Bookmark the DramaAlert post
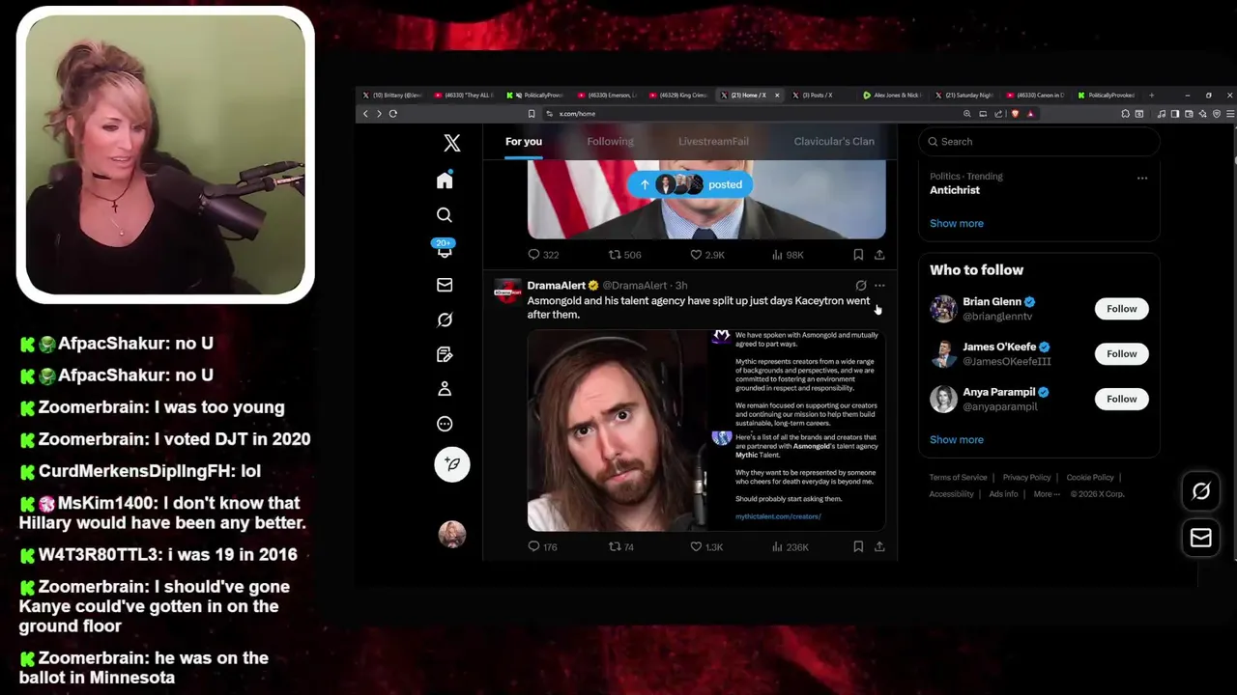 coord(858,546)
